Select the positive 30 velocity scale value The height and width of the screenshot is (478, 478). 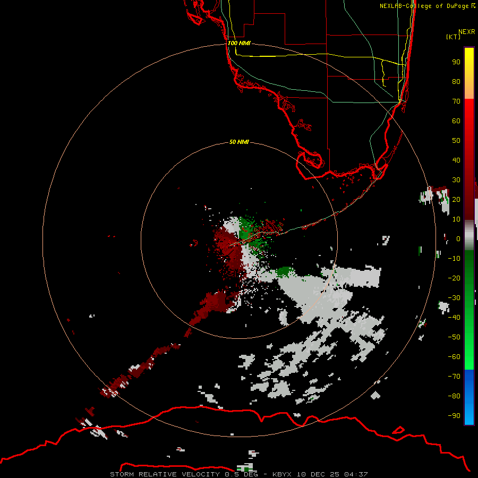pyautogui.click(x=456, y=180)
